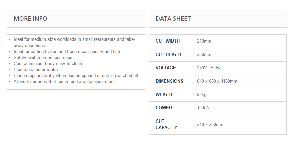Click the CUT HEIGHT row label
292x160 pixels.
(x=169, y=55)
